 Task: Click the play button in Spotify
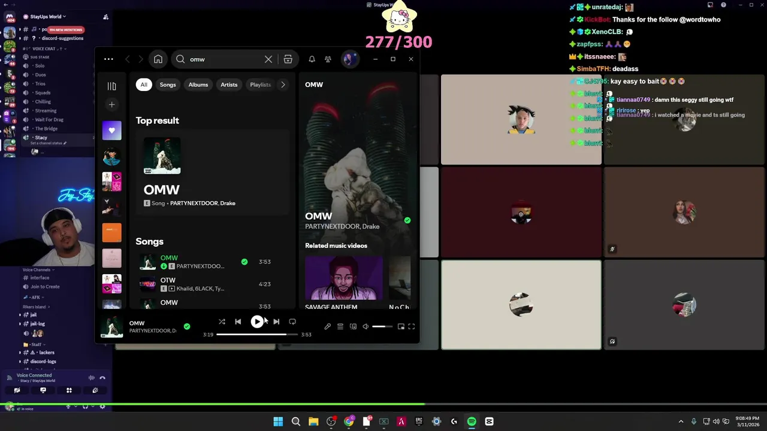point(257,321)
